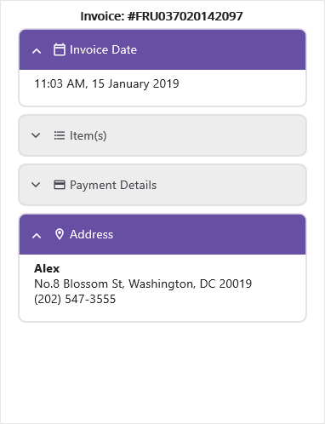Click the calendar icon in Invoice Date header
This screenshot has width=325, height=424.
click(60, 49)
